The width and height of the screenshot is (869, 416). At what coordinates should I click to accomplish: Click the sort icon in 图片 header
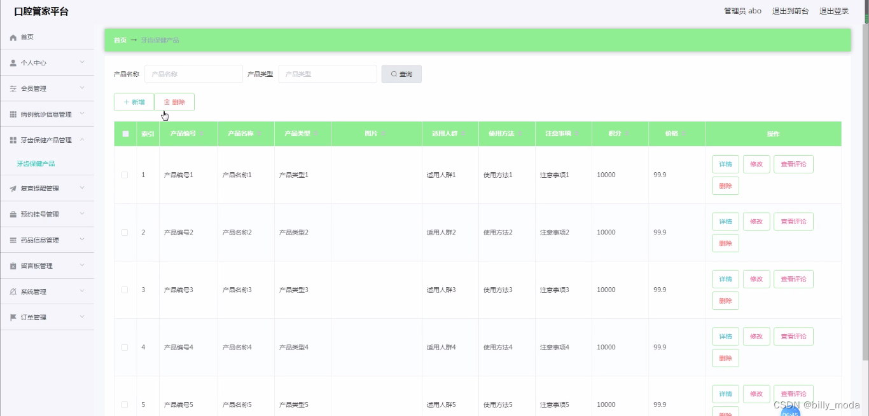tap(384, 134)
